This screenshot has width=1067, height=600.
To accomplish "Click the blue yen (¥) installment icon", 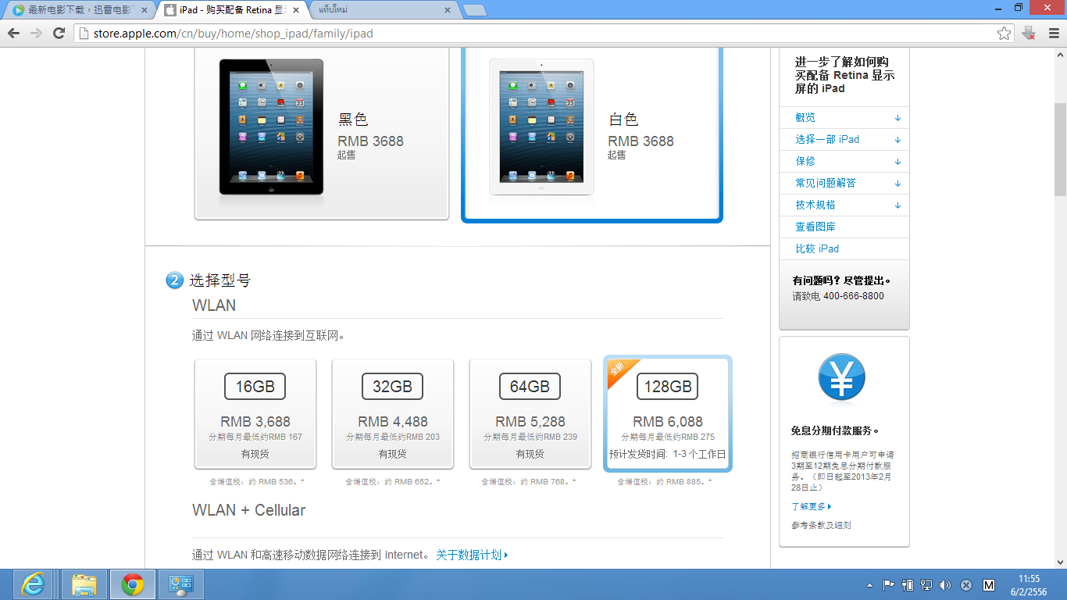I will click(x=841, y=378).
